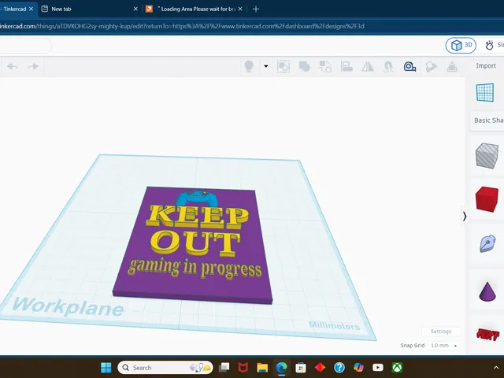Click the drop-to-workplane icon
This screenshot has width=504, height=378.
pyautogui.click(x=452, y=66)
